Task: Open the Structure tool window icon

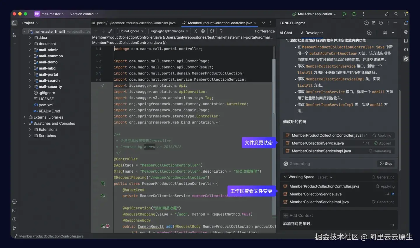Action: click(x=14, y=35)
